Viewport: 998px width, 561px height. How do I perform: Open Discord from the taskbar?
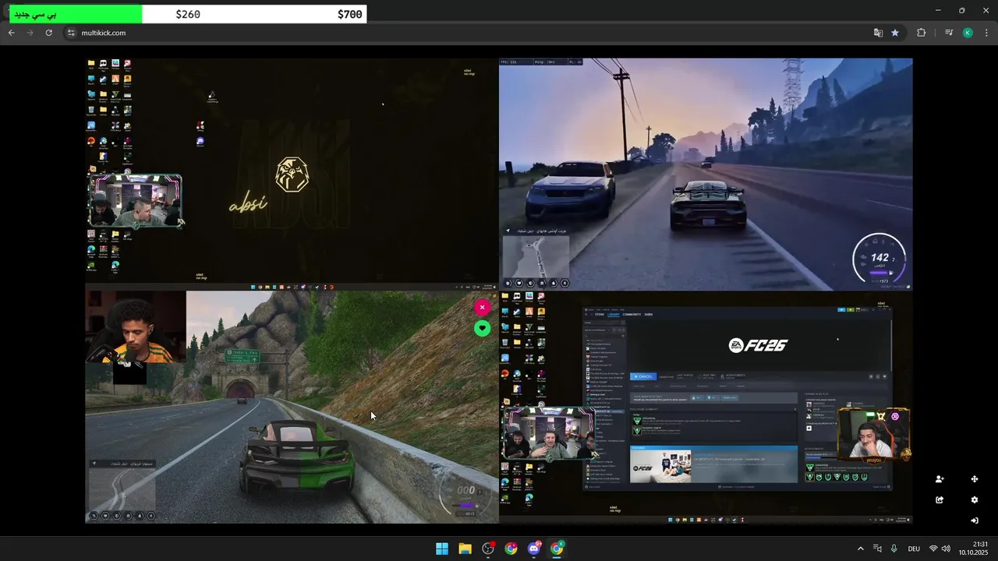click(534, 549)
